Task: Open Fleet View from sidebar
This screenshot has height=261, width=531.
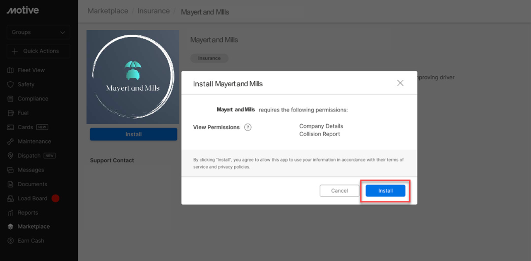Action: click(x=31, y=70)
